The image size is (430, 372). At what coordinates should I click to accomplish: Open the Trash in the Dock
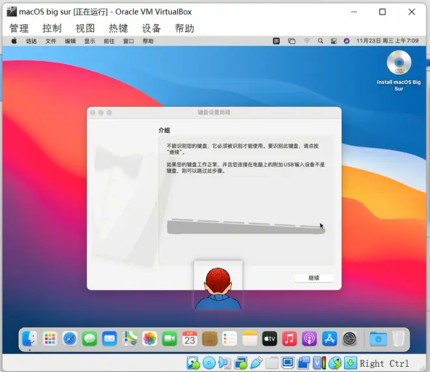coord(399,339)
